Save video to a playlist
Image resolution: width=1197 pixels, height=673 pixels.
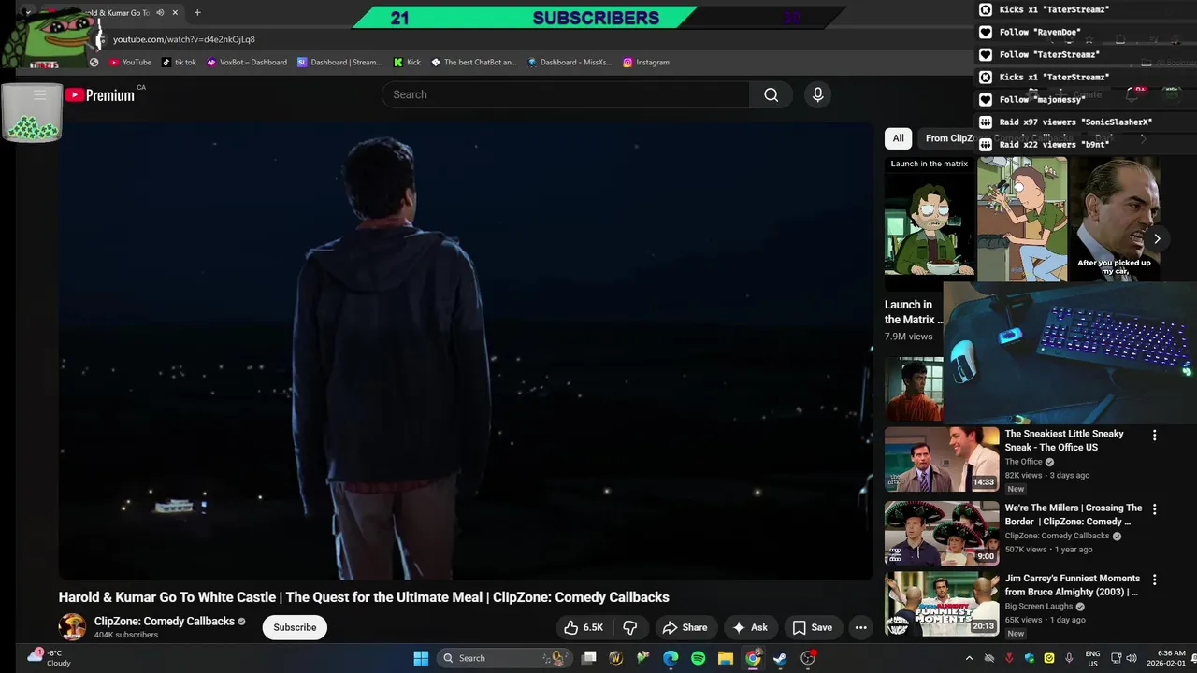click(812, 627)
